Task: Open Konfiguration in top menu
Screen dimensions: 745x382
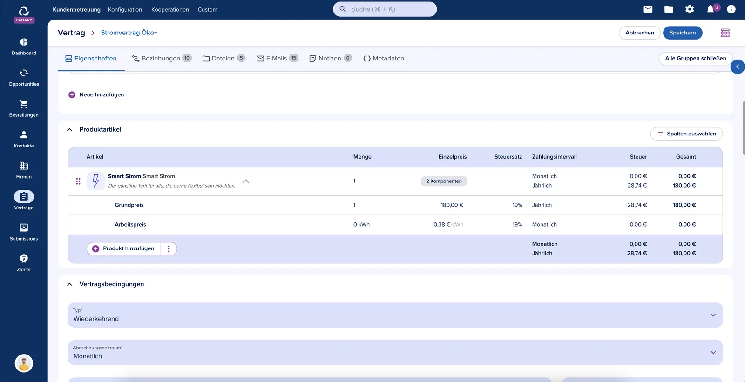Action: (x=125, y=9)
